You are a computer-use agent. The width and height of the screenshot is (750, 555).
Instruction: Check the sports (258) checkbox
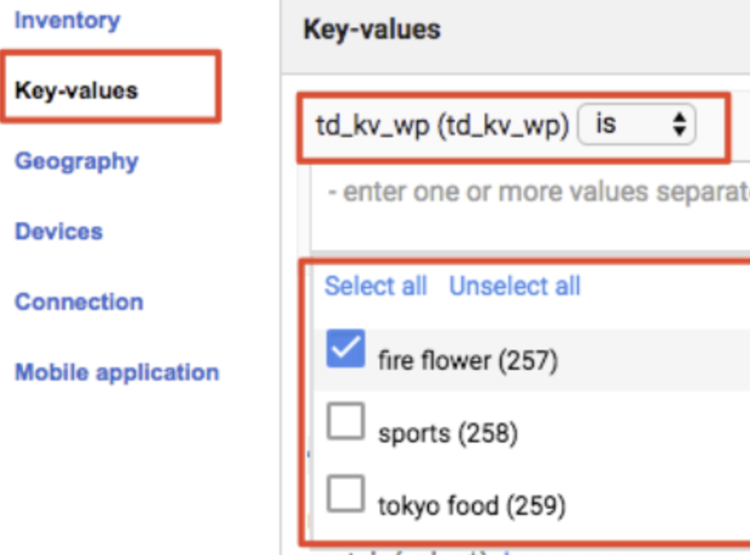[345, 422]
